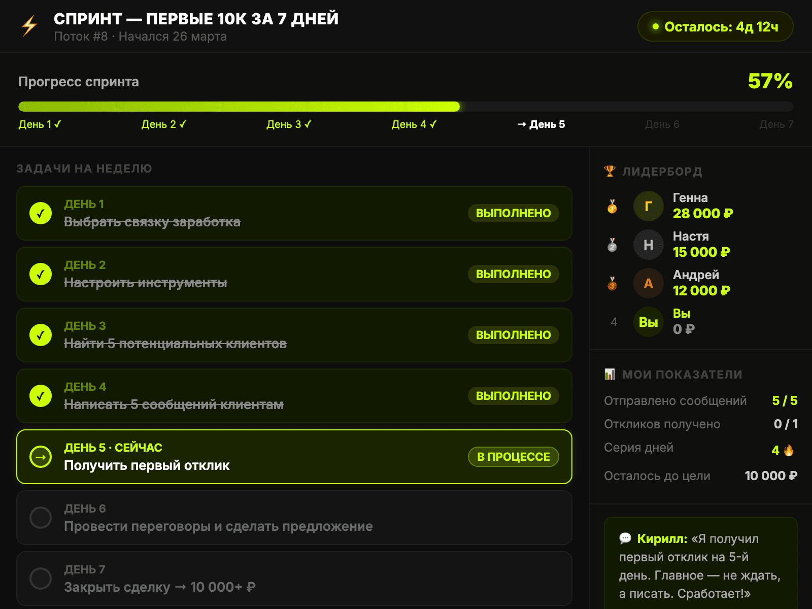Open task Настроить инструменты

294,274
